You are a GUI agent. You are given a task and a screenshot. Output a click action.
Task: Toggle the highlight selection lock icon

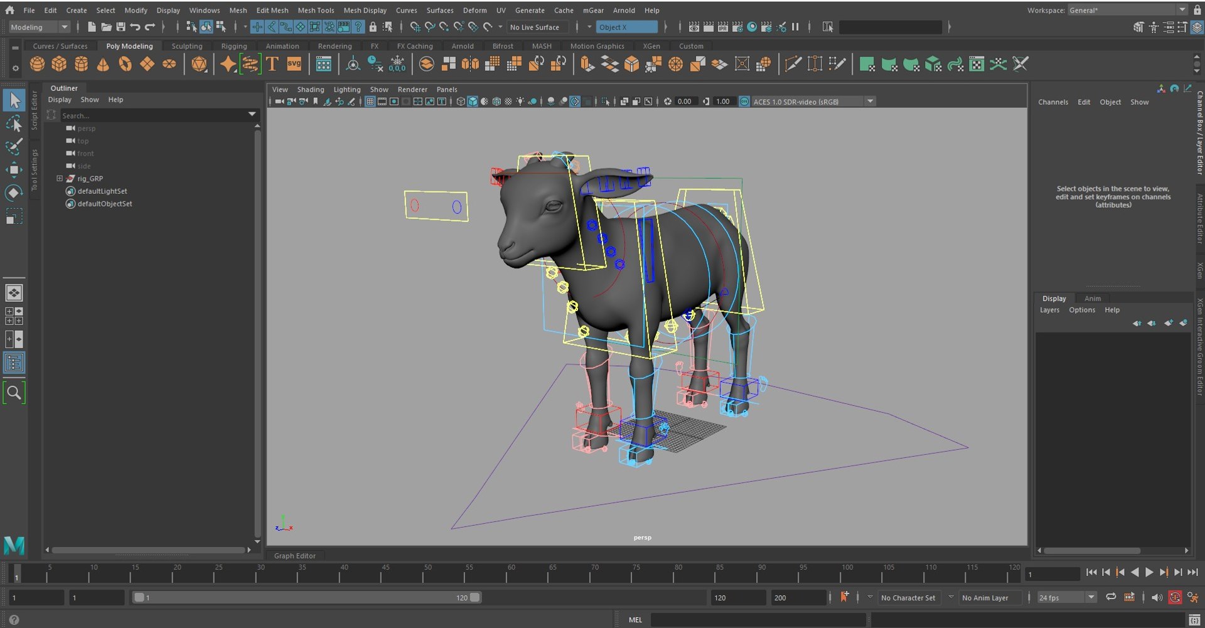point(373,27)
